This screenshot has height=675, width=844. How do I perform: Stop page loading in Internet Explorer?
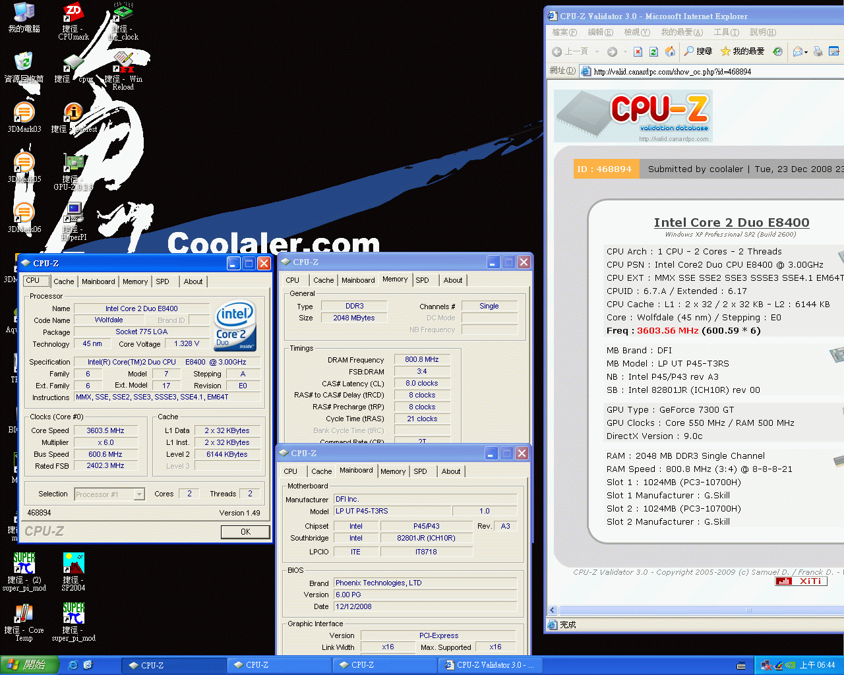[638, 51]
